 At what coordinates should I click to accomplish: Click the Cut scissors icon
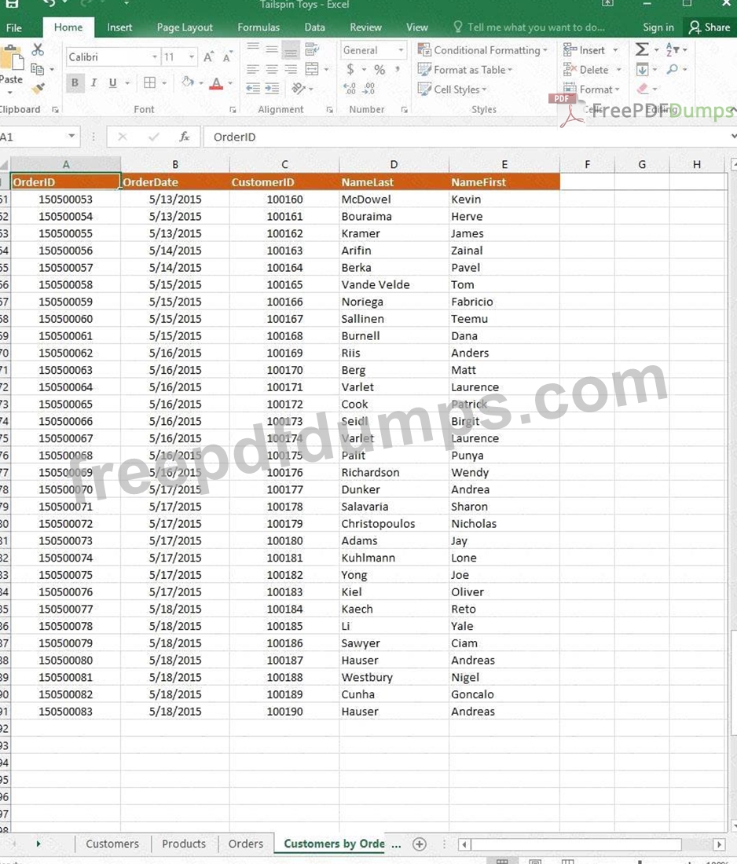click(38, 49)
